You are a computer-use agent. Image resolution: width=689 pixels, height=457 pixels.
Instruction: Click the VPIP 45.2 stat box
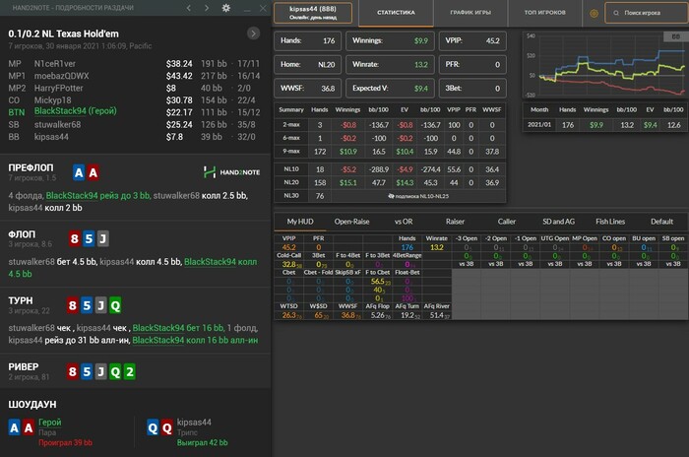[472, 41]
